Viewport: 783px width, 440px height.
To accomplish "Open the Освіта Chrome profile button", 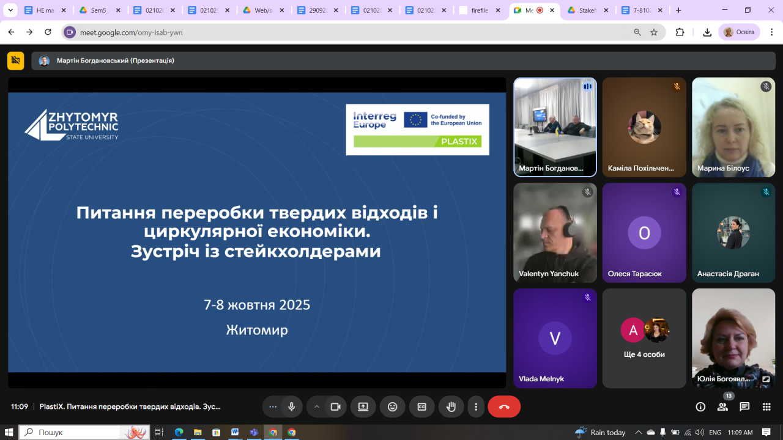I will point(739,32).
